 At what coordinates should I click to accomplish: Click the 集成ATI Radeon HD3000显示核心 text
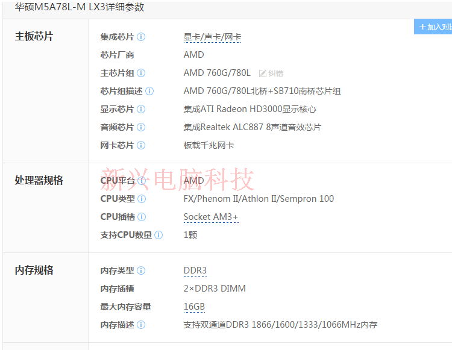pyautogui.click(x=250, y=109)
